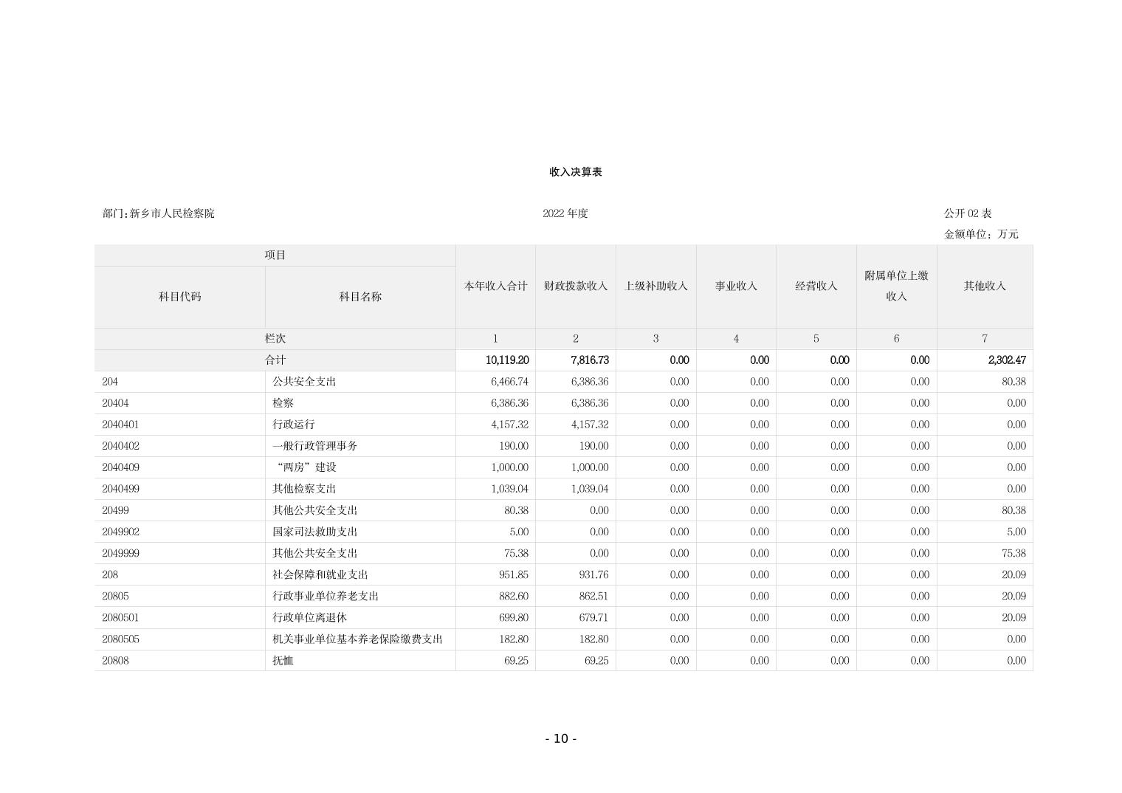Select the 财政拨款收入 column header
This screenshot has height=793, width=1122.
[x=575, y=286]
